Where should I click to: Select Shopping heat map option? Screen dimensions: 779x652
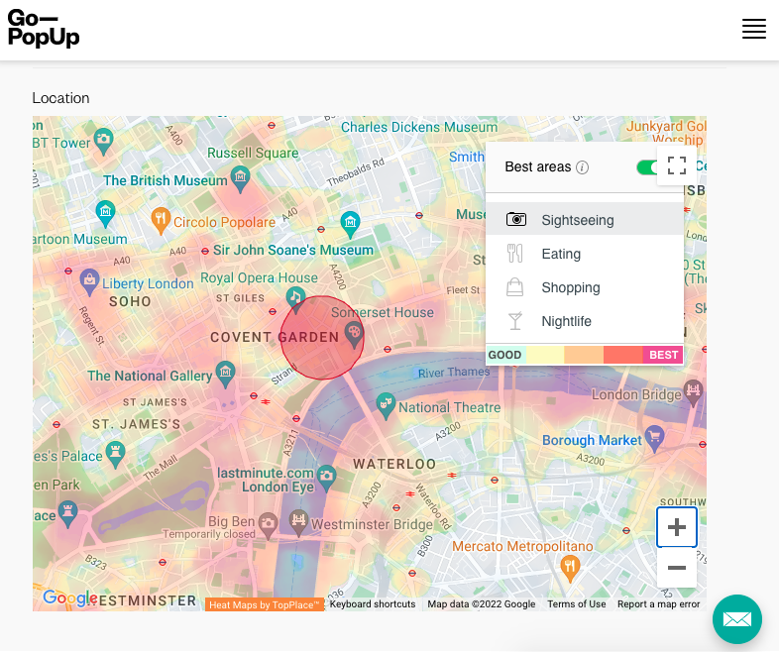[585, 287]
